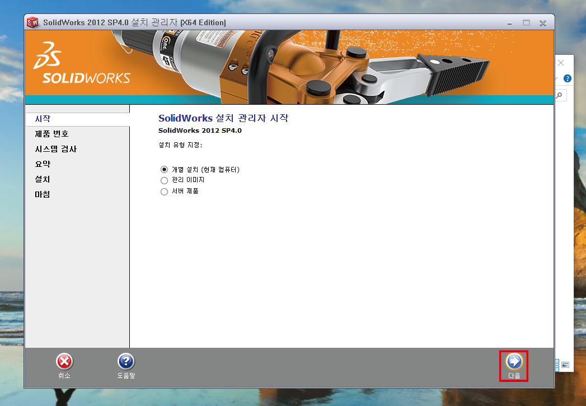
Task: Go to the 마침 step in the sidebar
Action: (42, 194)
